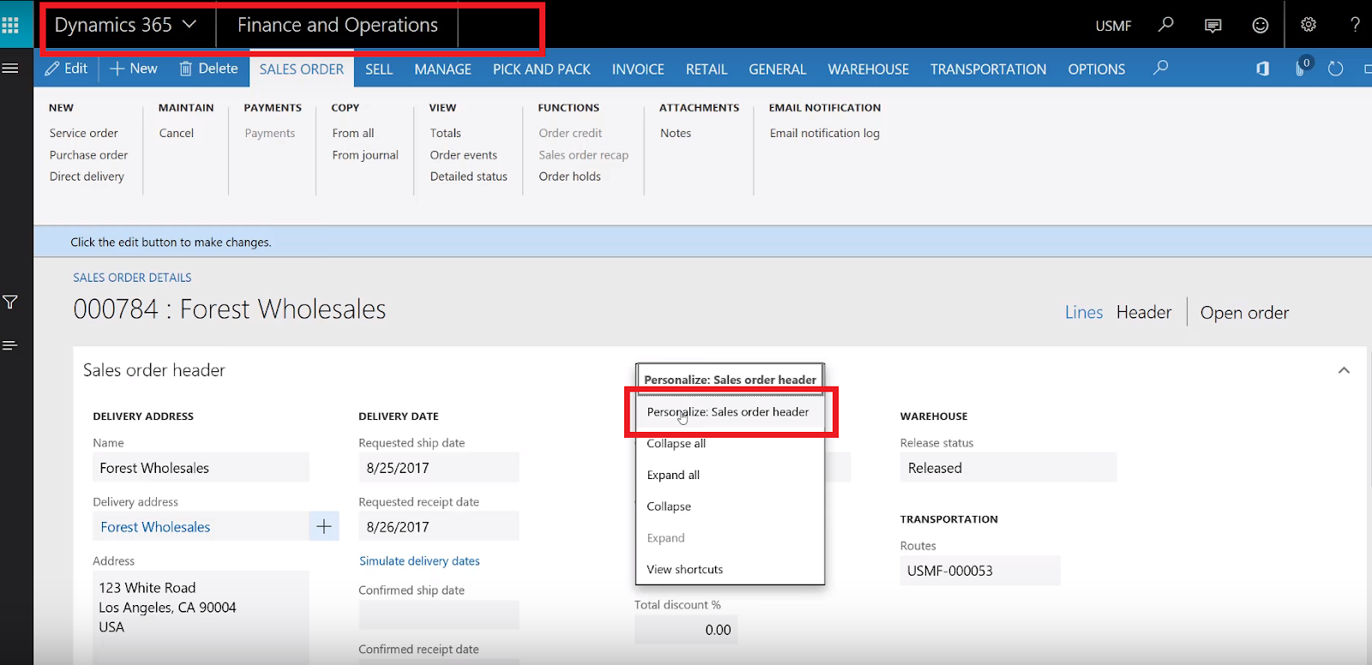Image resolution: width=1372 pixels, height=665 pixels.
Task: Open the INVOICE tab
Action: [x=638, y=69]
